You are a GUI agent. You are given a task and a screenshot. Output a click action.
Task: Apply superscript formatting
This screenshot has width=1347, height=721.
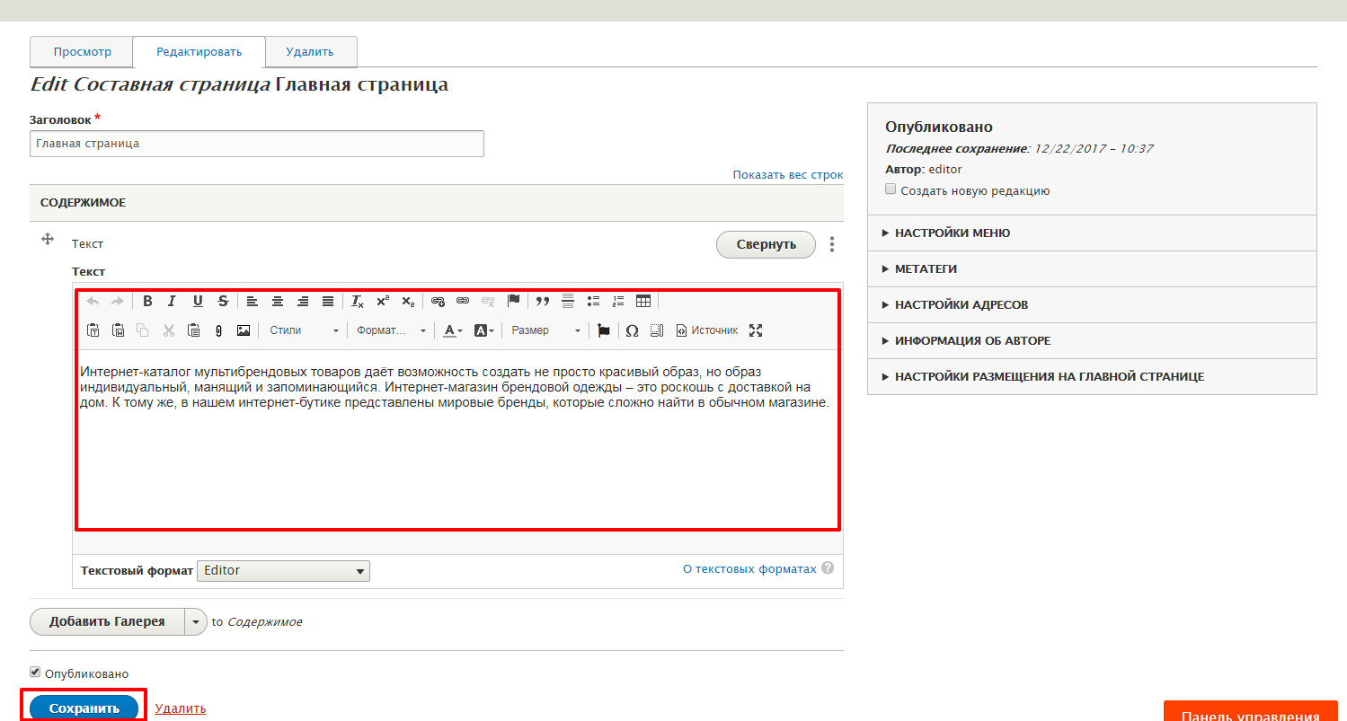click(383, 301)
